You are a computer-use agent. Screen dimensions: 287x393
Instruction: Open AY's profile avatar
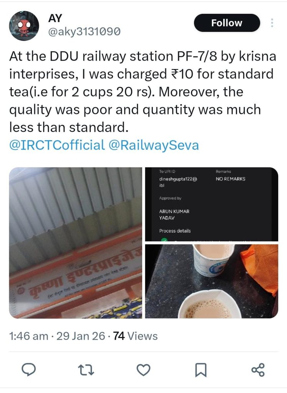(x=24, y=25)
